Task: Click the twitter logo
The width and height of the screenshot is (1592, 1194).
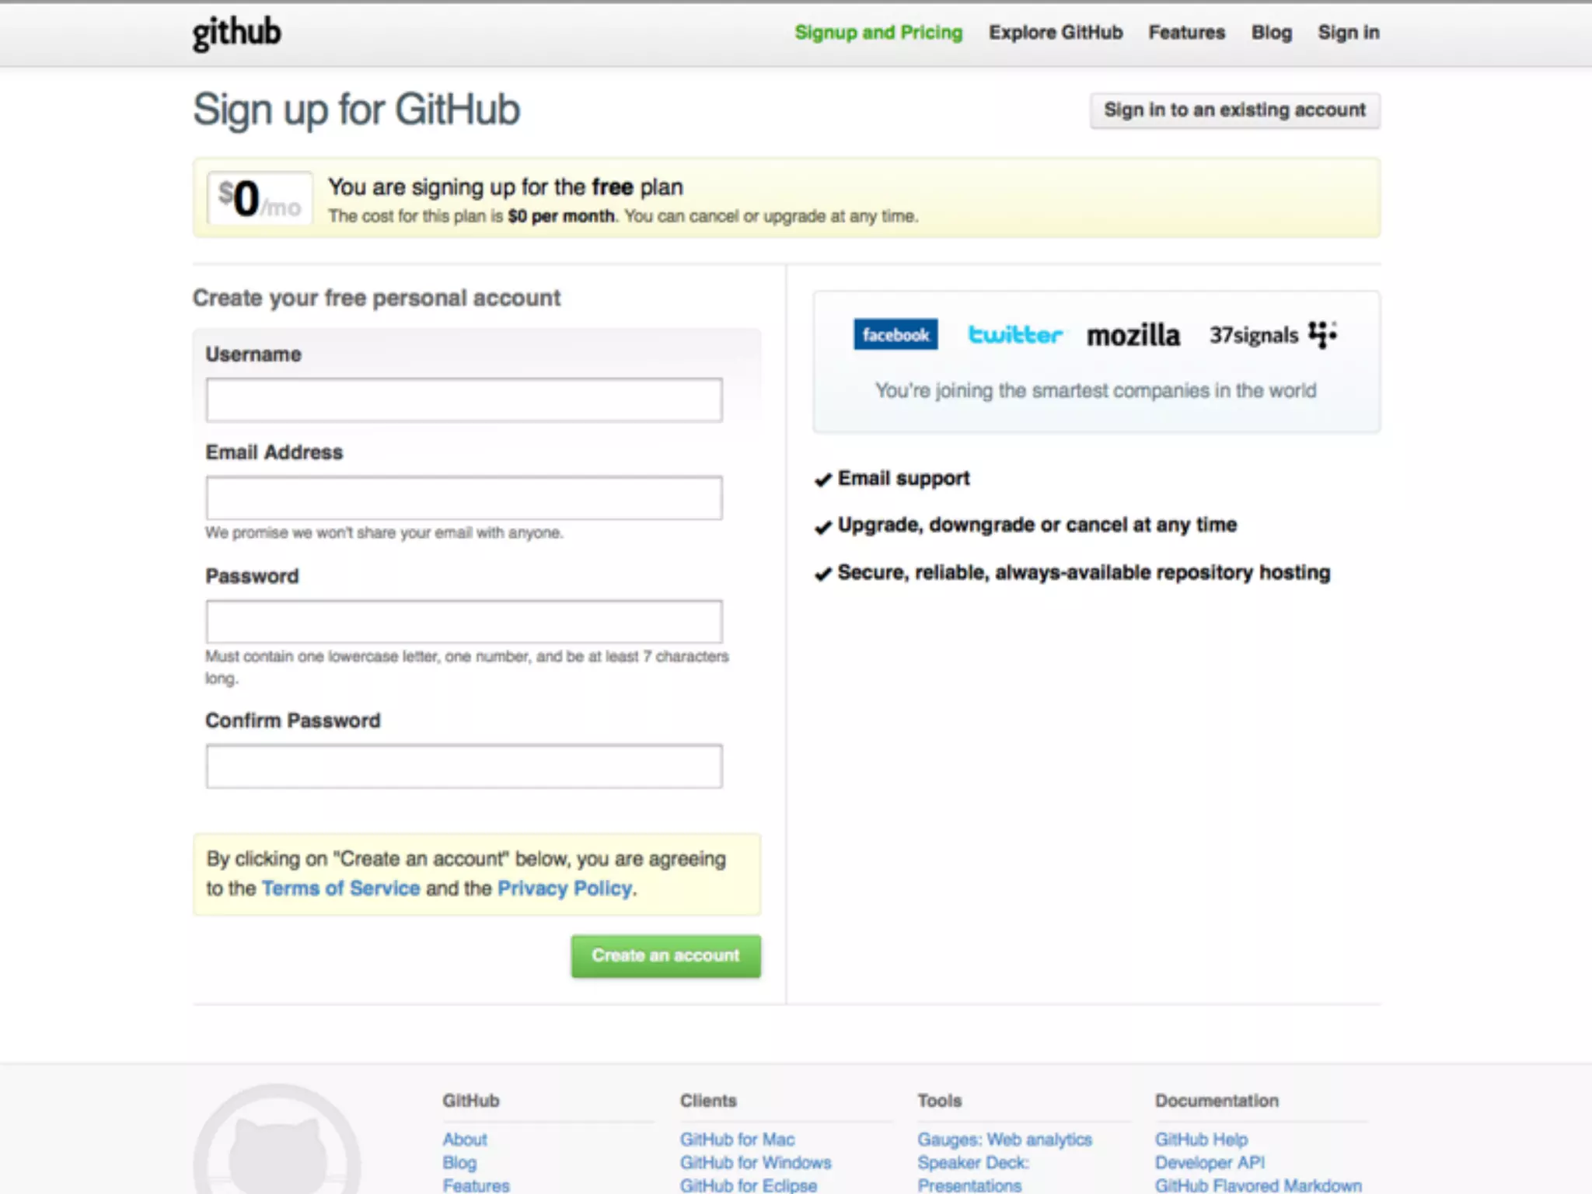Action: click(x=1014, y=334)
